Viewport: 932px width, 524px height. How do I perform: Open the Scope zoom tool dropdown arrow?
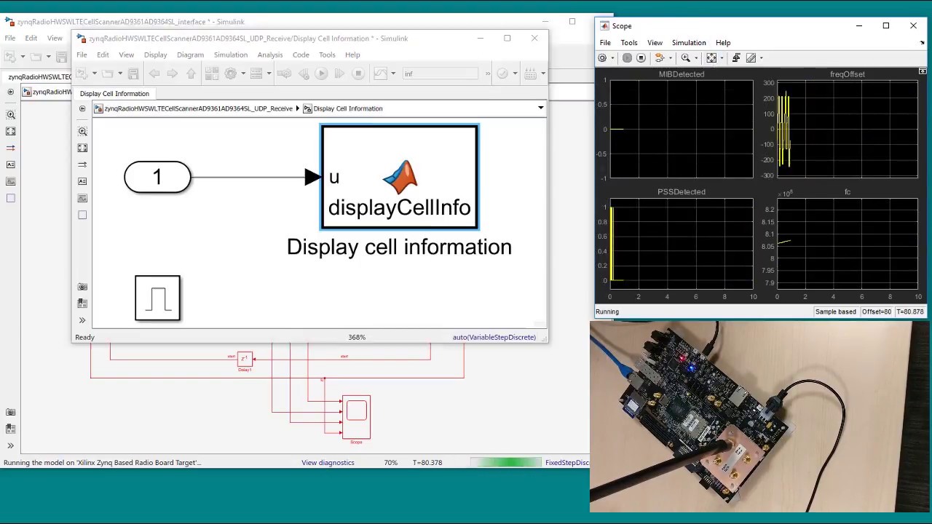696,58
